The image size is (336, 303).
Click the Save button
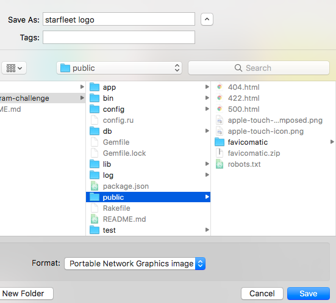click(309, 294)
